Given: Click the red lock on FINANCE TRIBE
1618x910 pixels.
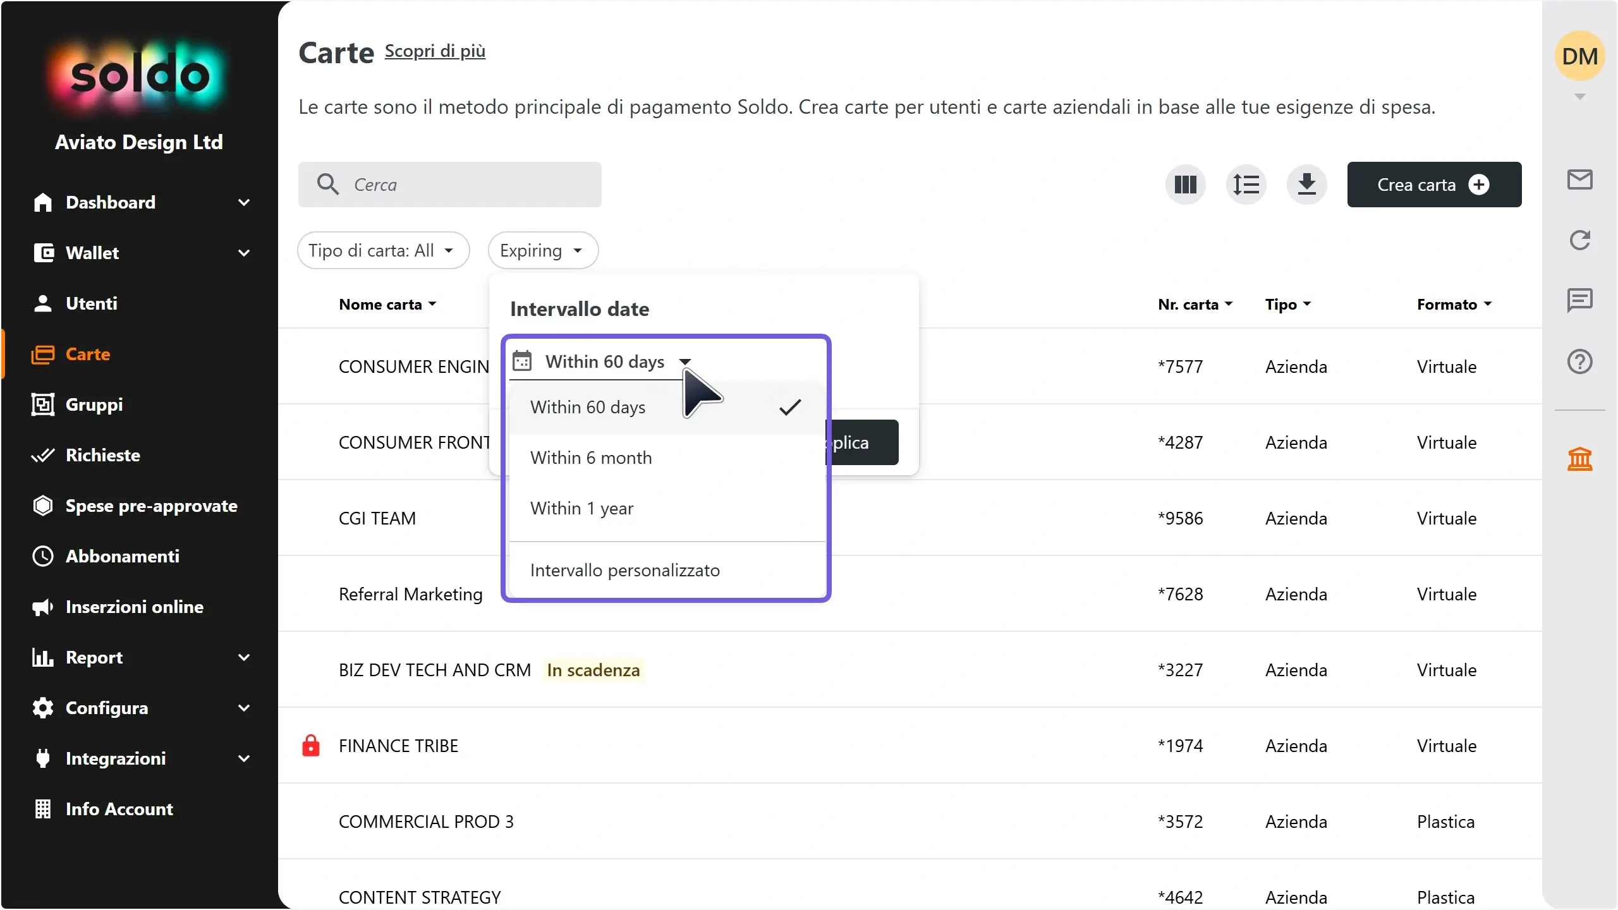Looking at the screenshot, I should click(x=311, y=746).
